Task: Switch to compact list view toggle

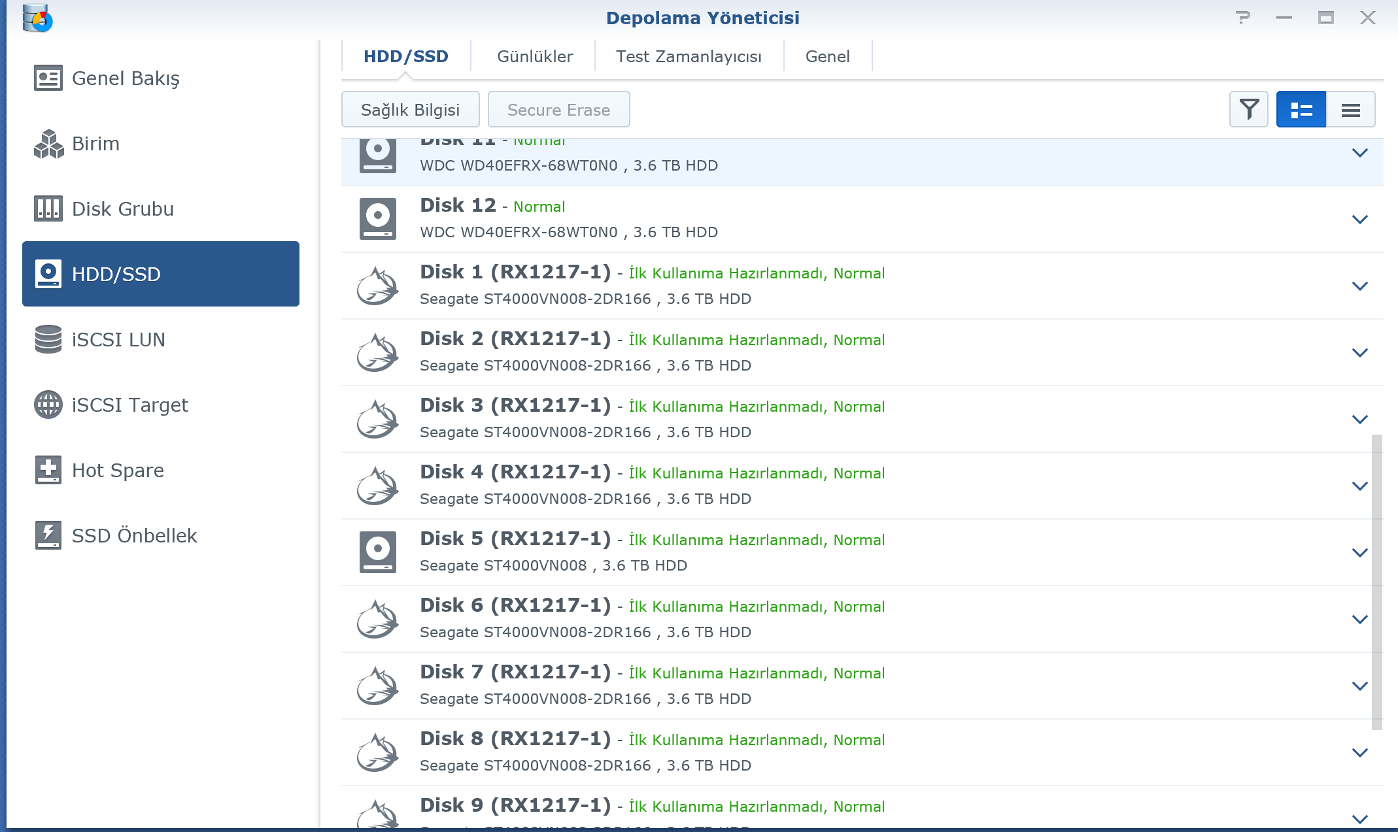Action: (1350, 110)
